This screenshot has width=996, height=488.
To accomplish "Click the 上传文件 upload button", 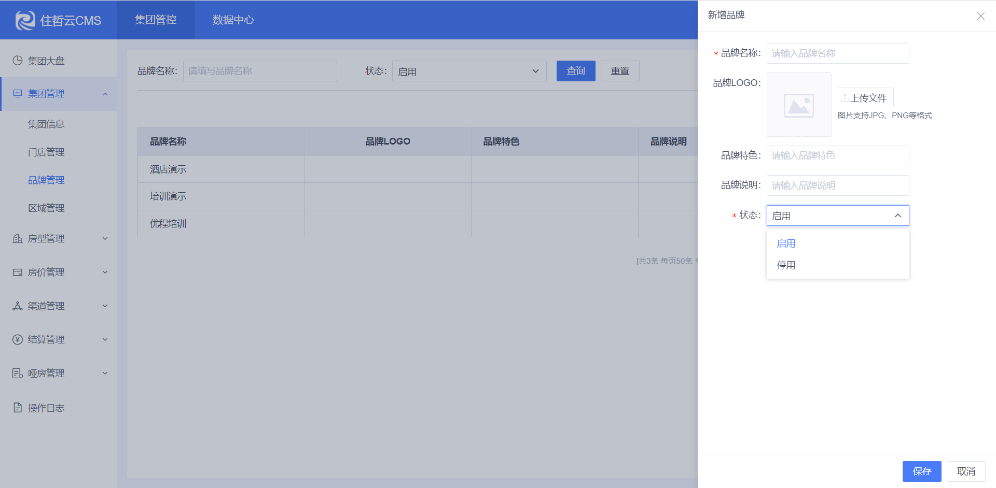I will (x=865, y=97).
